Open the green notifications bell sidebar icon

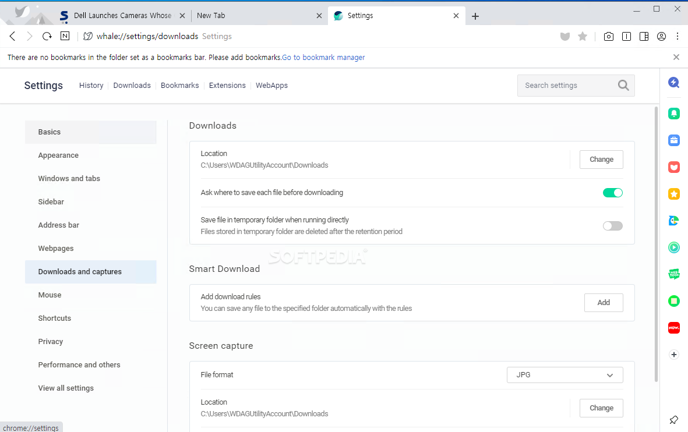tap(674, 114)
